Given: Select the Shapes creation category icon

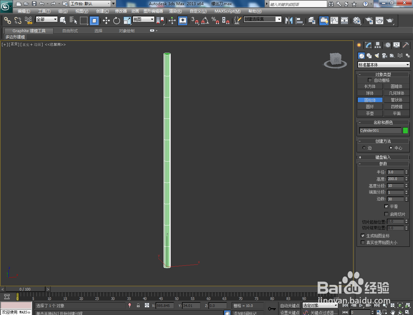Looking at the screenshot, I should (369, 56).
